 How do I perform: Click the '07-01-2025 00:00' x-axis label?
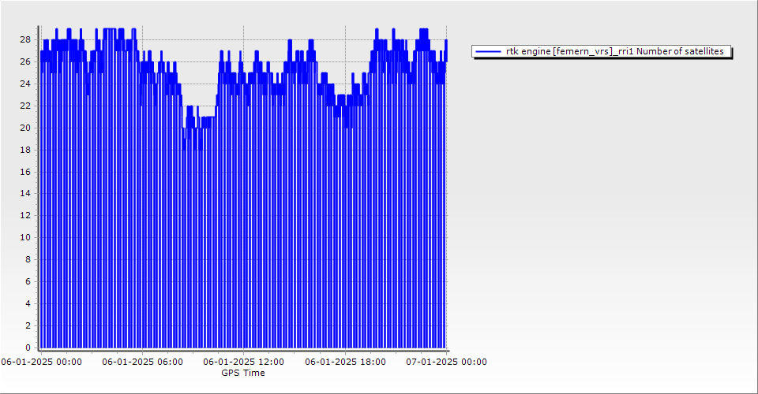coord(446,362)
